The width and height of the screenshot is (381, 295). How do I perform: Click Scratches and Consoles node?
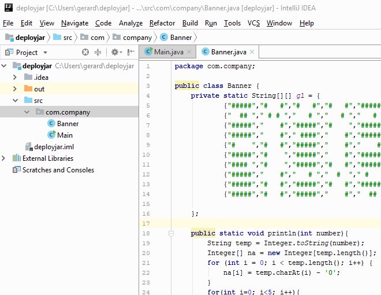[x=58, y=170]
